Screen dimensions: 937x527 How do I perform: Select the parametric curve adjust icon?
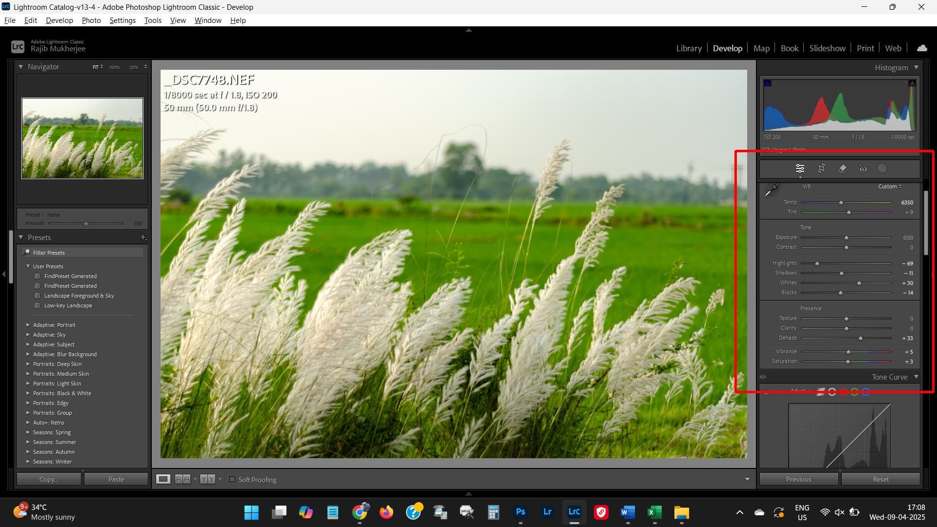tap(821, 391)
